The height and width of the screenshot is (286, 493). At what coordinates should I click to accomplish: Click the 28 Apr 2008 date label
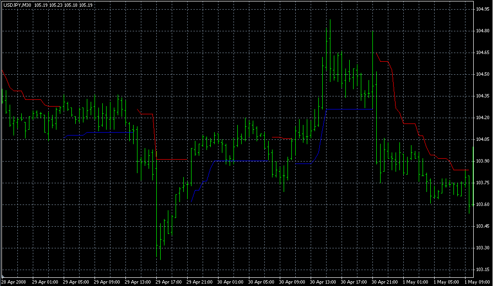[x=13, y=282]
